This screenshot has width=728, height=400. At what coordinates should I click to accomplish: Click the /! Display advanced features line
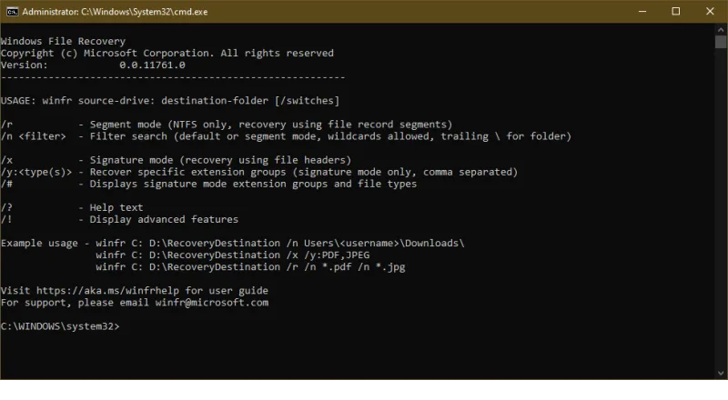pyautogui.click(x=118, y=219)
